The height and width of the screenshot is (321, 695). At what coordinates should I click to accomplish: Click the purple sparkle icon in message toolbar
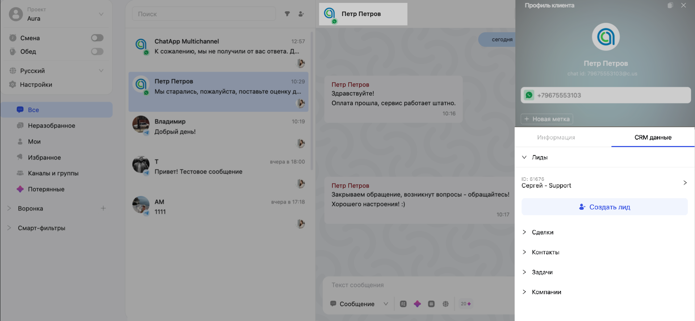[417, 304]
